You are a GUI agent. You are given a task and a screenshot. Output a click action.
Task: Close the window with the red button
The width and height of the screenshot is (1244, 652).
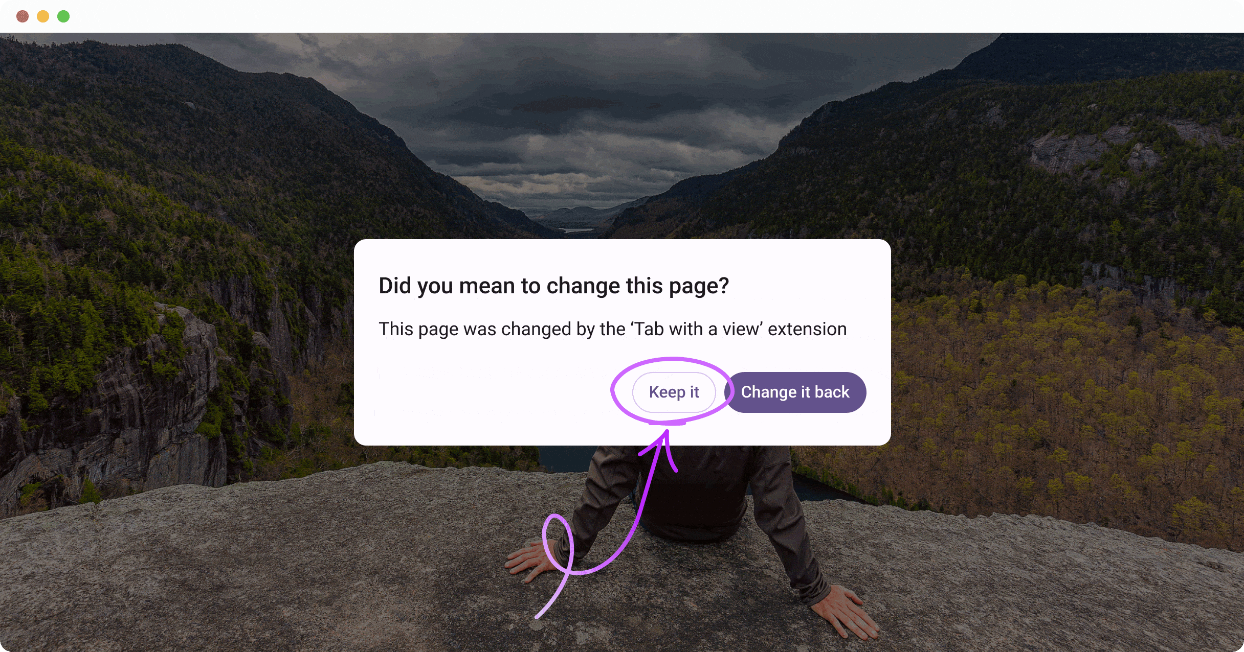(23, 16)
